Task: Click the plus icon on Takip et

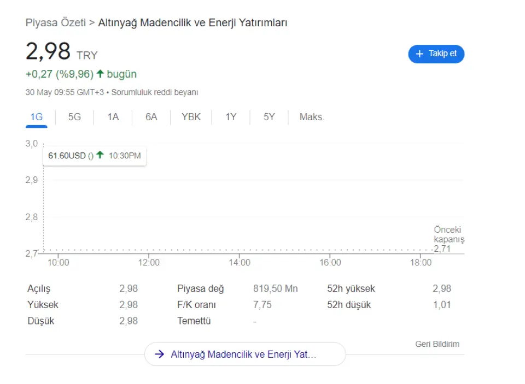Action: [x=420, y=54]
